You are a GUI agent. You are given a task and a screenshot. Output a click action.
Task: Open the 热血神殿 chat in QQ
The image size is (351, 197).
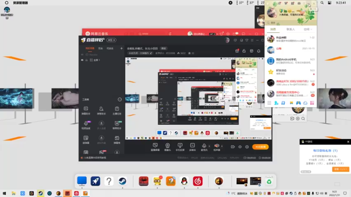point(290,39)
